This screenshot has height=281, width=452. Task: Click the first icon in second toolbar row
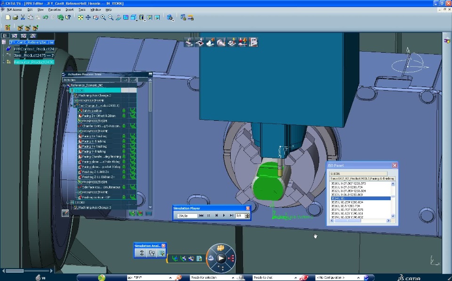(8, 28)
